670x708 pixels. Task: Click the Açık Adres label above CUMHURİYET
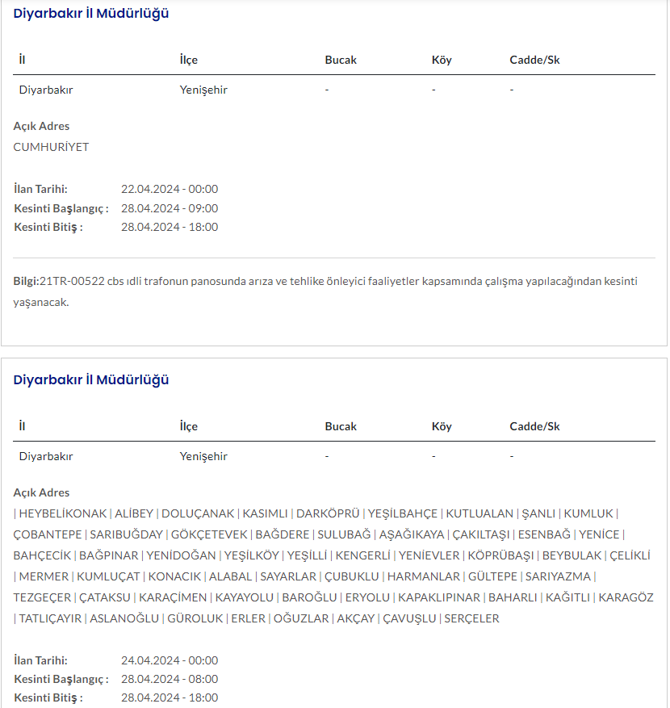(x=41, y=126)
